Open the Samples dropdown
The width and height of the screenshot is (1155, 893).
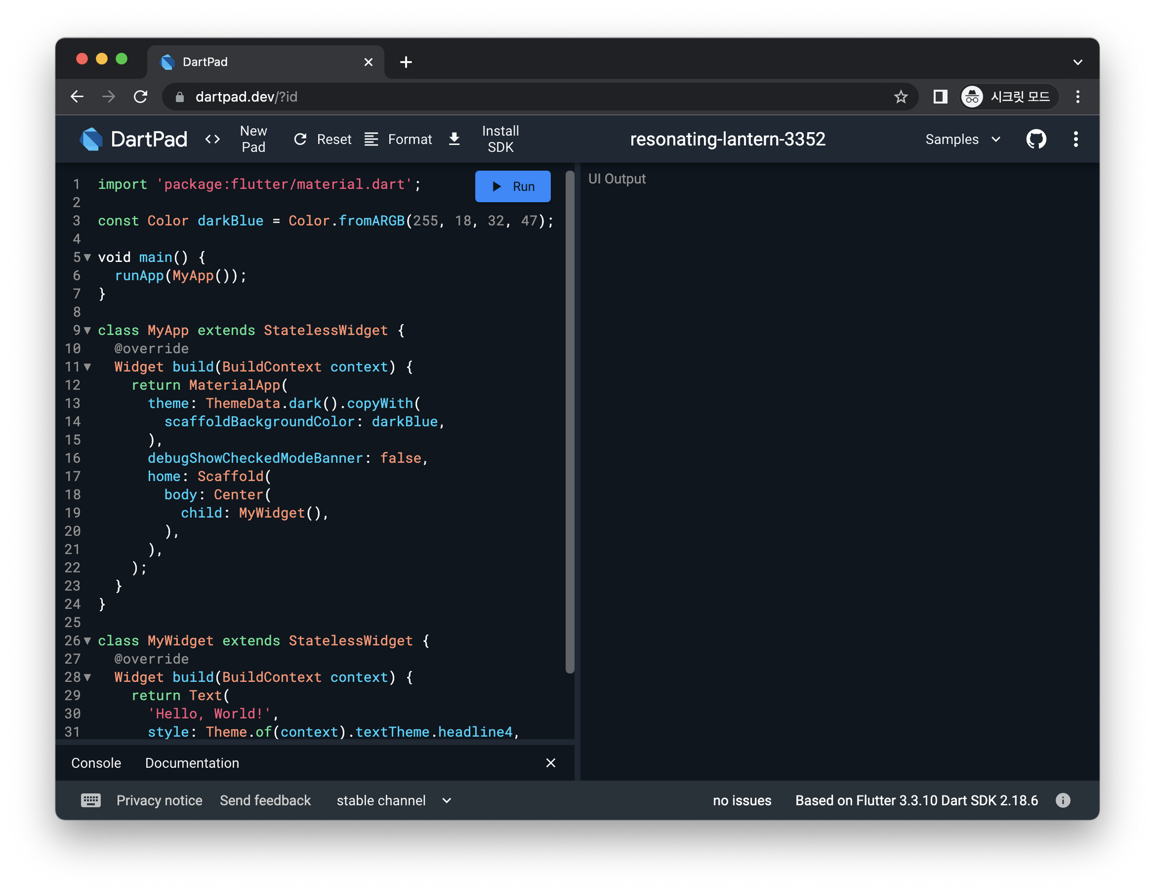962,139
